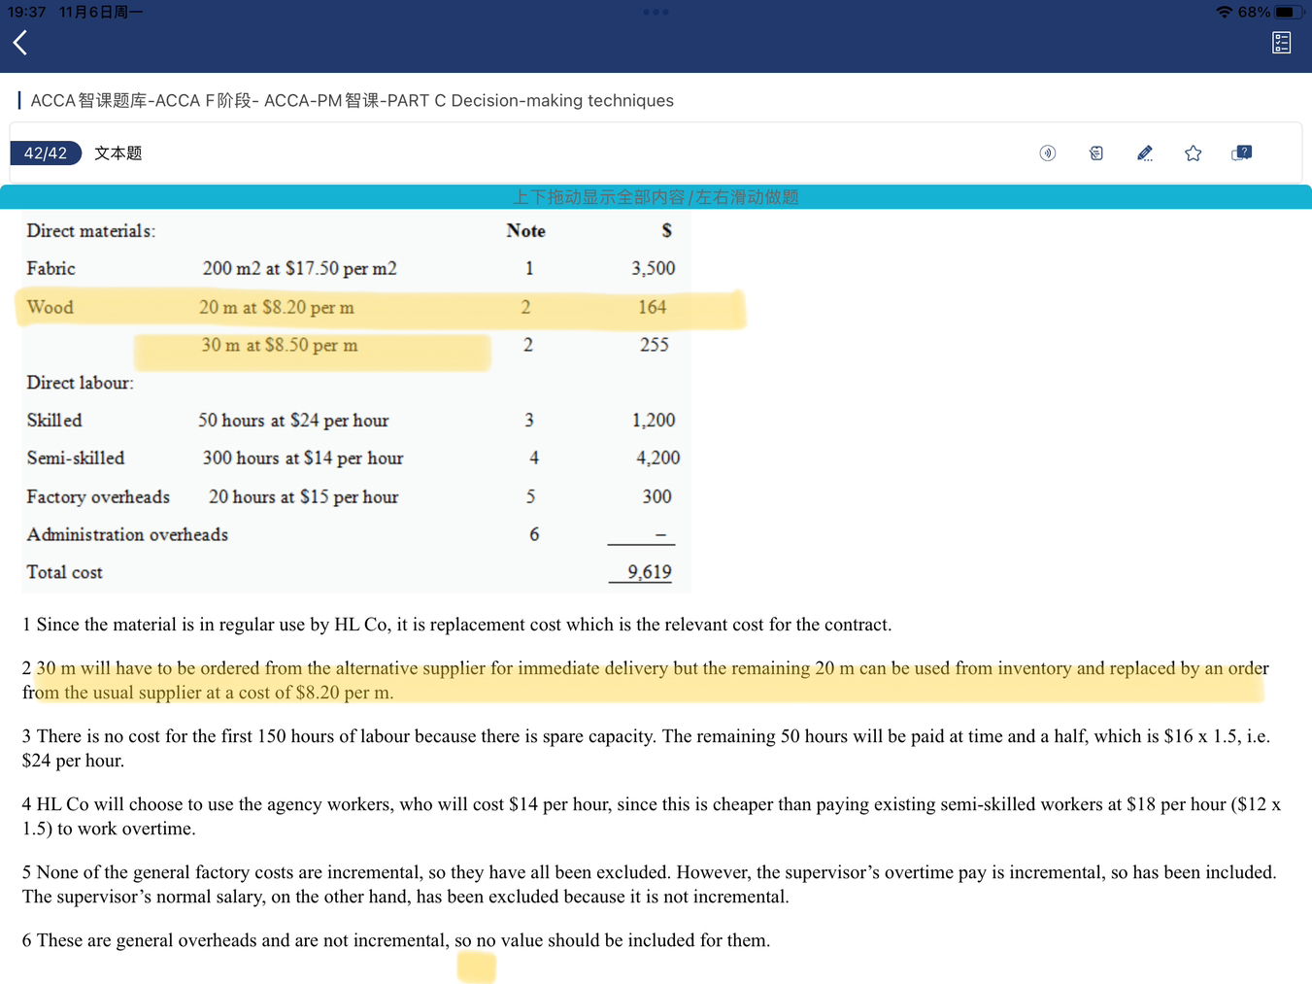Select the pencil highlighter tool
This screenshot has width=1312, height=984.
tap(1144, 153)
